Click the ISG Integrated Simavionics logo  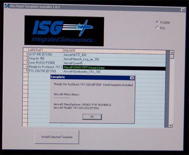point(64,31)
